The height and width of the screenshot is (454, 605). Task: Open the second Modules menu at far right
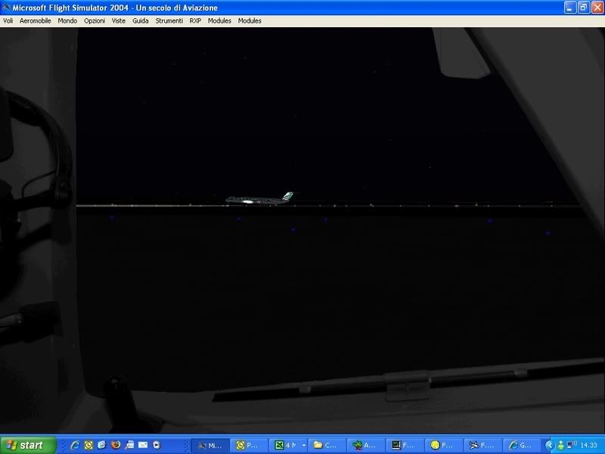(250, 21)
